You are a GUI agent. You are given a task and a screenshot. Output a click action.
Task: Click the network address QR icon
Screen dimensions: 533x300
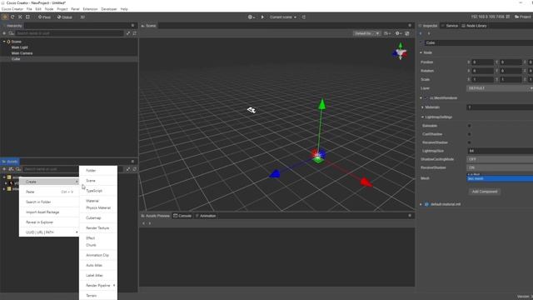tap(508, 17)
